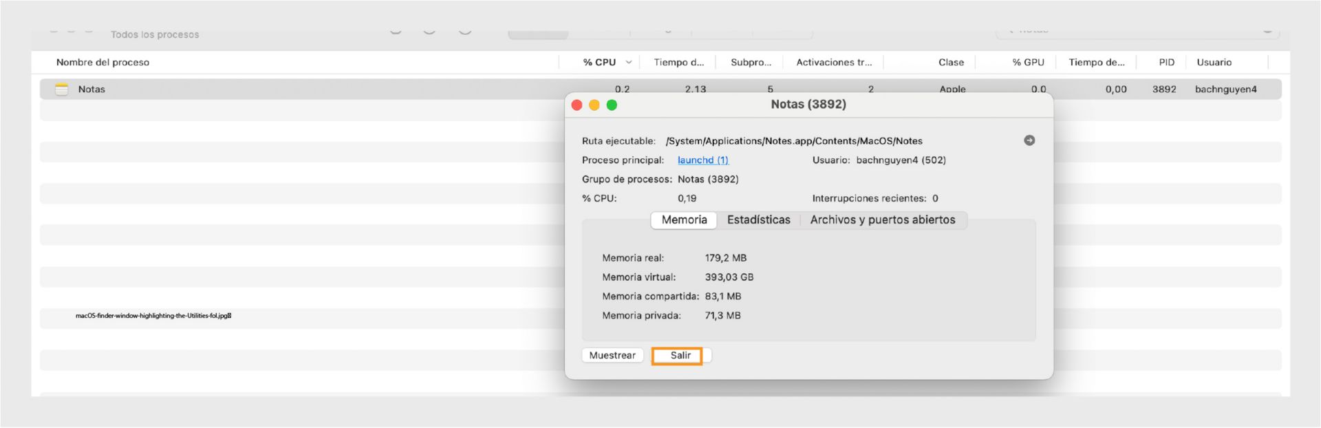Minimize the Notas (3892) info window
Screen dimensions: 1321x428
[594, 105]
